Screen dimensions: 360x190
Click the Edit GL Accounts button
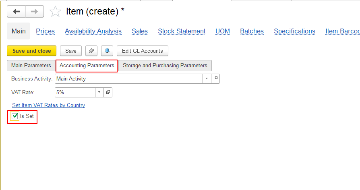tap(142, 51)
